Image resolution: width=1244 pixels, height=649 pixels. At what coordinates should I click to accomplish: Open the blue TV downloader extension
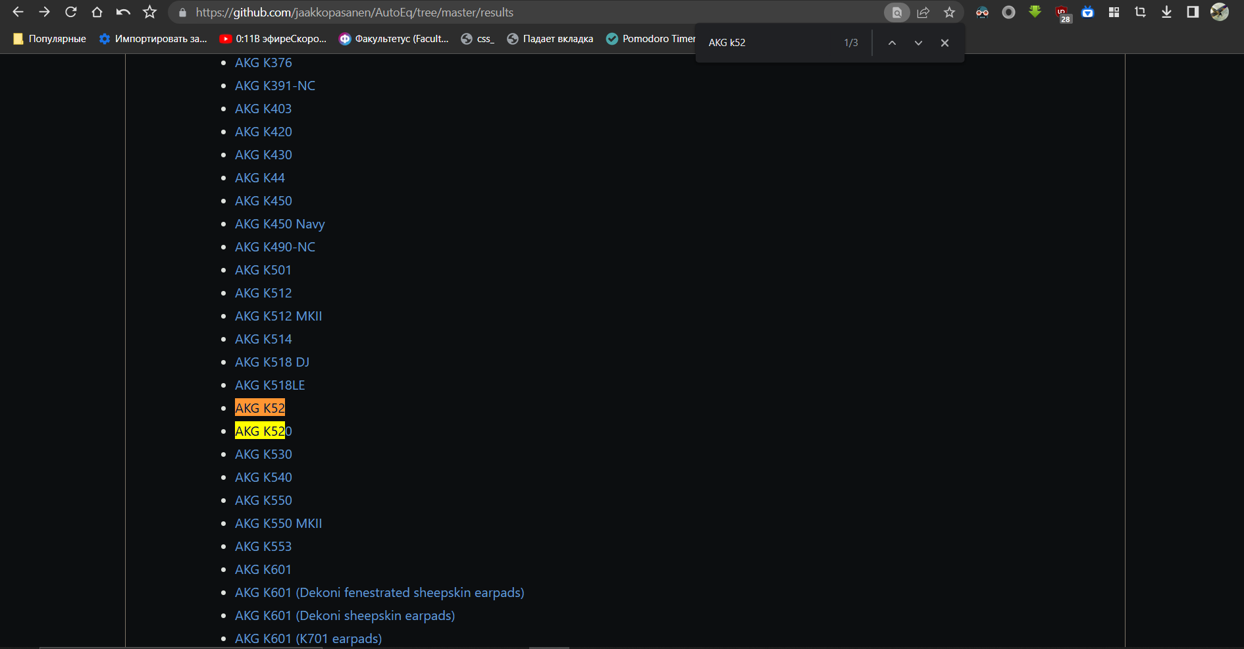click(1087, 13)
